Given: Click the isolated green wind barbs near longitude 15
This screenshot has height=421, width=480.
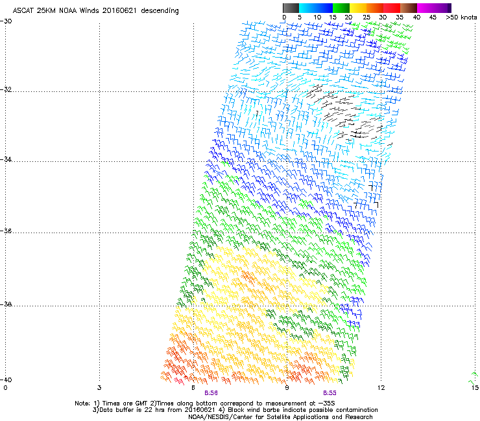Looking at the screenshot, I should (474, 378).
